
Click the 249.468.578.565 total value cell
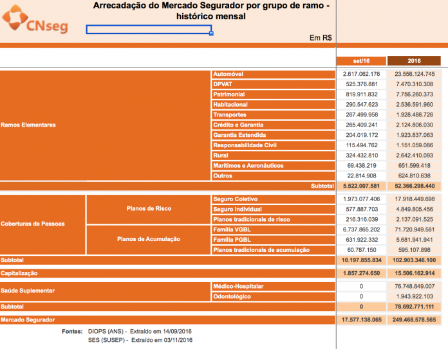[414, 319]
